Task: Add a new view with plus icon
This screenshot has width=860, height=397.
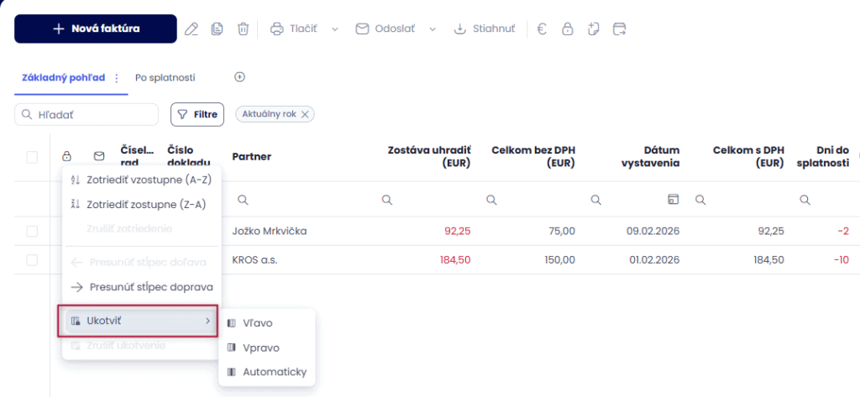Action: [239, 77]
